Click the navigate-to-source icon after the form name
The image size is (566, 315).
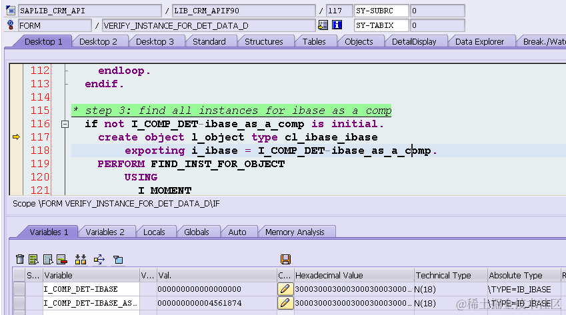tap(323, 25)
